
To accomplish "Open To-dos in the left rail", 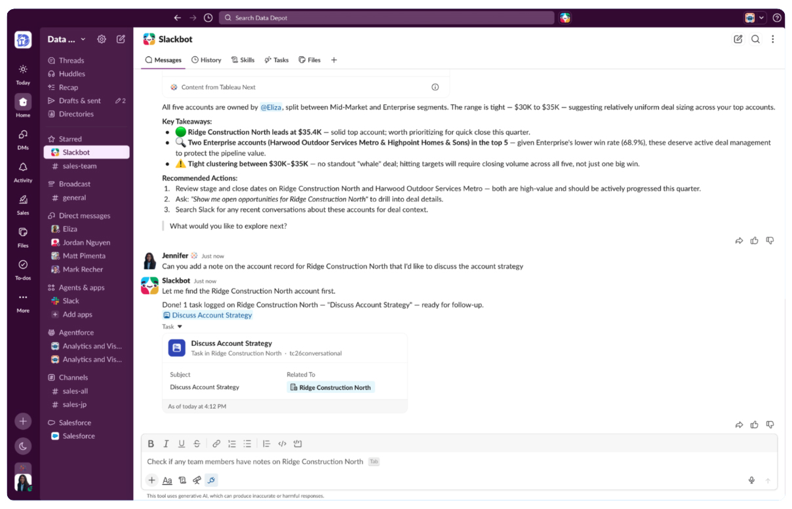I will [x=23, y=269].
